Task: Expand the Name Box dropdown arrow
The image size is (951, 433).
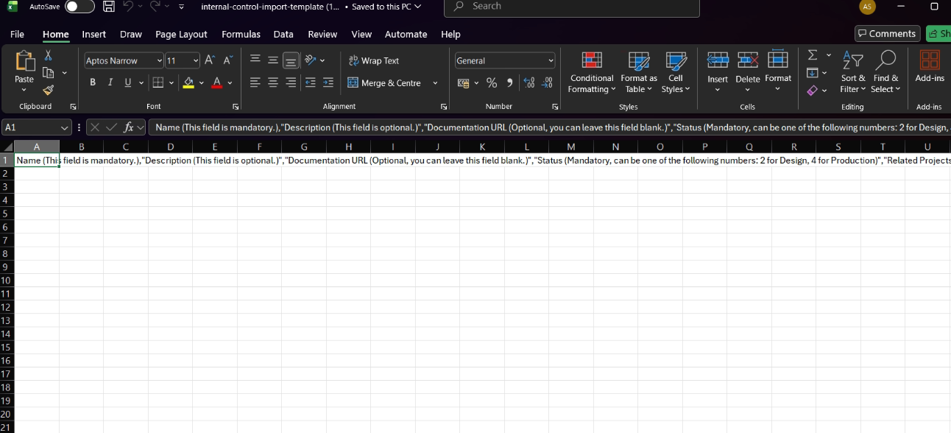Action: [x=65, y=127]
